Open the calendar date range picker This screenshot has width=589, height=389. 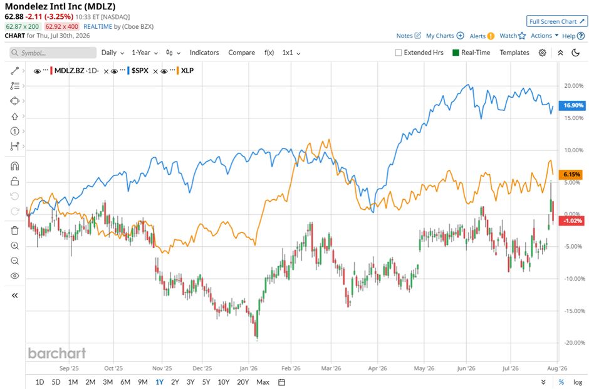click(x=281, y=382)
